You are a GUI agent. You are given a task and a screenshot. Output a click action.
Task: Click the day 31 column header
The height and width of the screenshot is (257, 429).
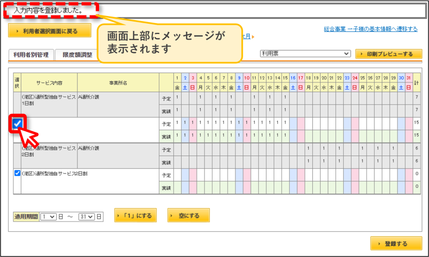(408, 78)
